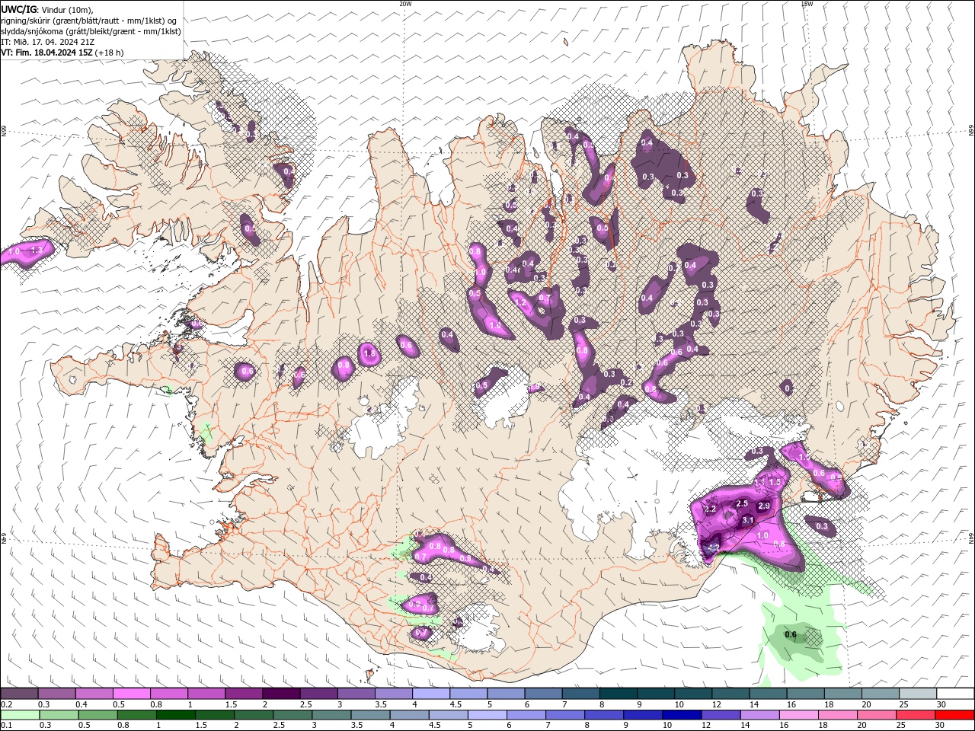The height and width of the screenshot is (731, 975).
Task: Click the '1.3' value on the far west coast
Action: tap(36, 250)
